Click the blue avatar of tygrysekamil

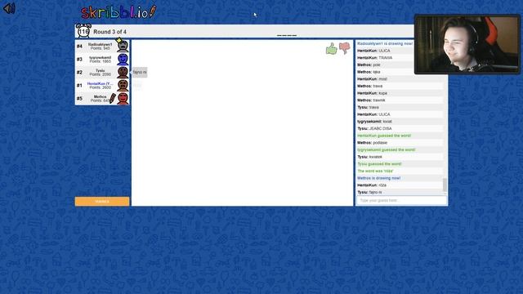coord(123,60)
